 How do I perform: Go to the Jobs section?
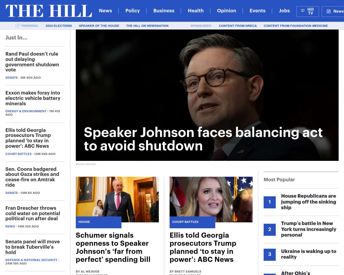284,11
